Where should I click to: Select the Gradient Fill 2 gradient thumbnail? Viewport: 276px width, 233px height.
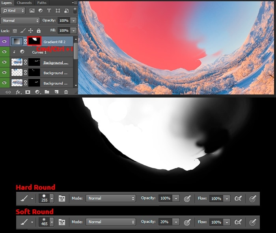pyautogui.click(x=17, y=41)
